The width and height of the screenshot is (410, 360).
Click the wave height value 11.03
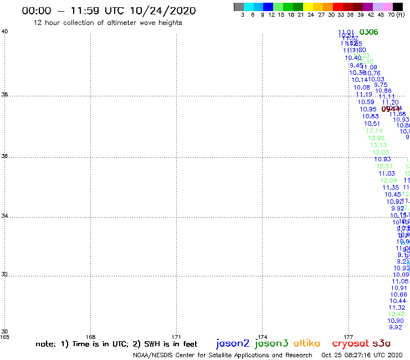(387, 173)
